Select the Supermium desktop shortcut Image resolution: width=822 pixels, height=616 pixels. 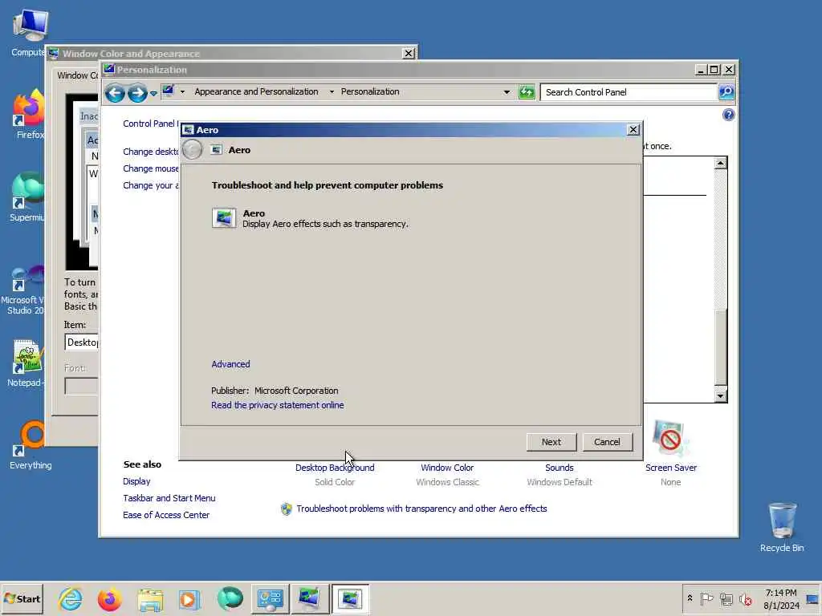(27, 197)
